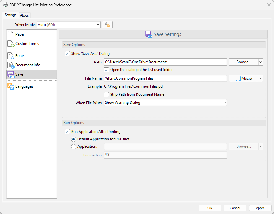The width and height of the screenshot is (274, 214).
Task: Click into the File Name input field
Action: click(165, 78)
